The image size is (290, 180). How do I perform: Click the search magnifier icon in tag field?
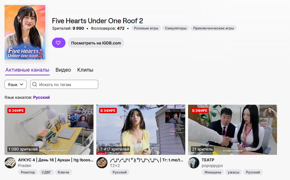(34, 84)
